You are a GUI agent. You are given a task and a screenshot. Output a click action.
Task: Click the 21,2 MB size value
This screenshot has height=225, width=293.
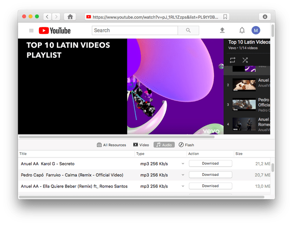[263, 164]
